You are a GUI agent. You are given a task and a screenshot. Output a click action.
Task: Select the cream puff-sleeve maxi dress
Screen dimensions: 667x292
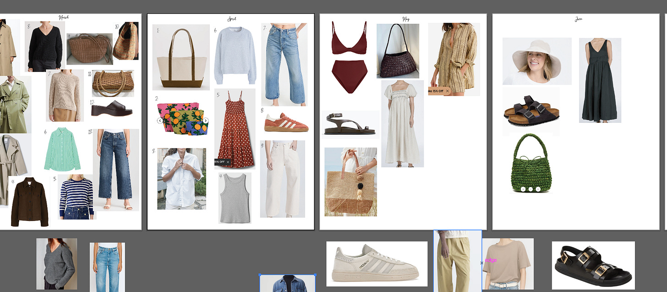402,124
